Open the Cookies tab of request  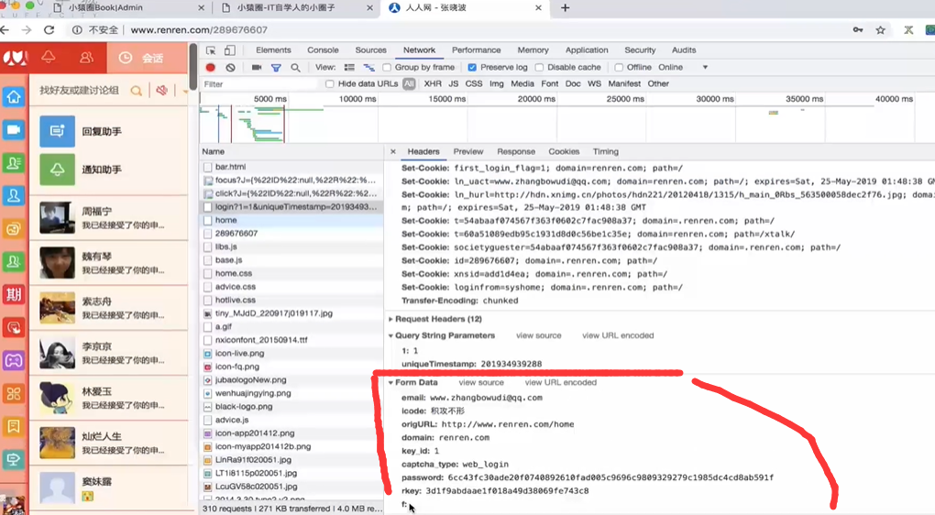pos(564,152)
